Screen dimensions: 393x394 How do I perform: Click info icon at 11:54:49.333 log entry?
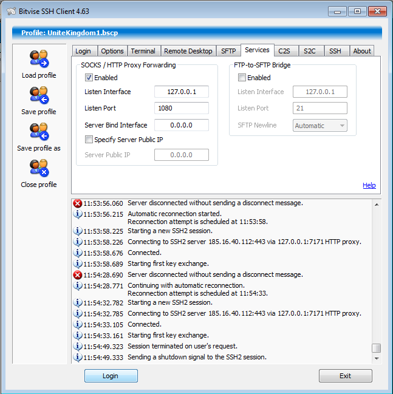coord(77,358)
